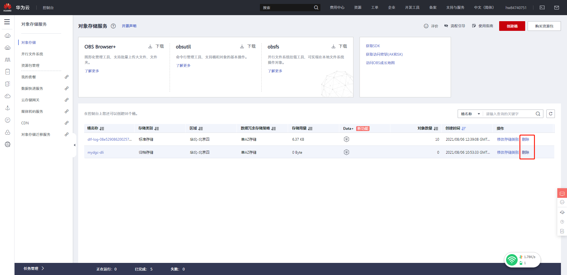
Task: Open the mail messages icon
Action: [x=557, y=8]
